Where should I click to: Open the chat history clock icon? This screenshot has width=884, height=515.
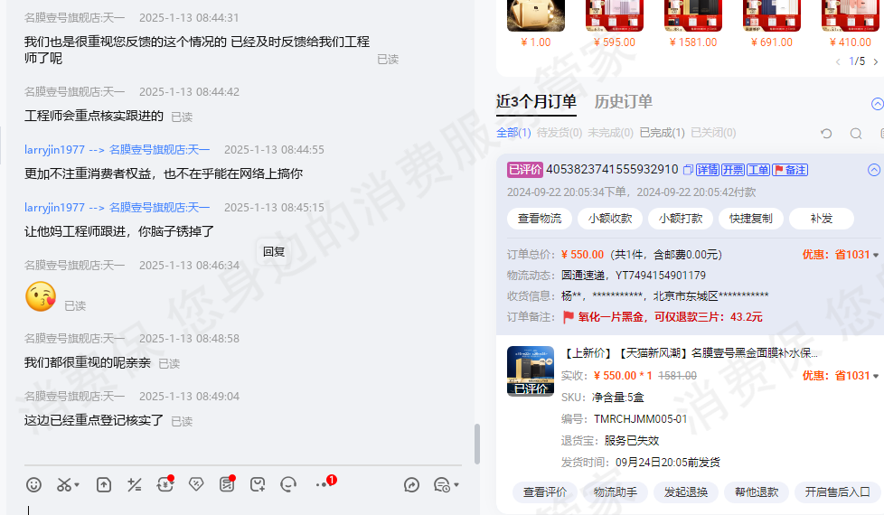coord(441,484)
